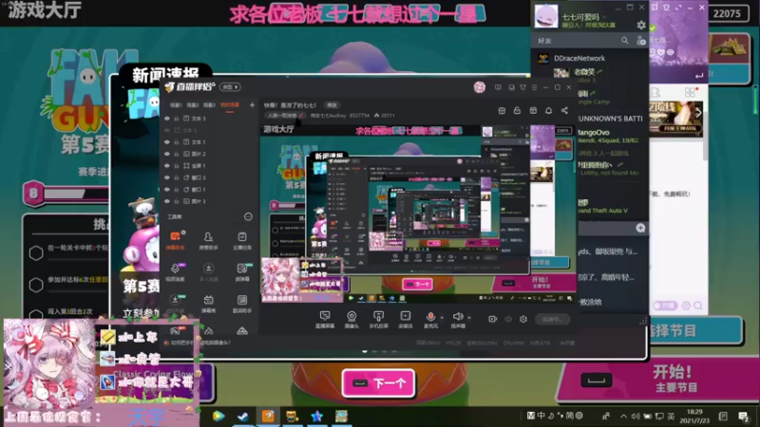Viewport: 760px width, 427px height.
Task: Open the grid tab in white chat window
Action: [x=691, y=92]
